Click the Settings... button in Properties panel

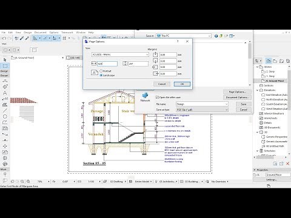coord(272,179)
